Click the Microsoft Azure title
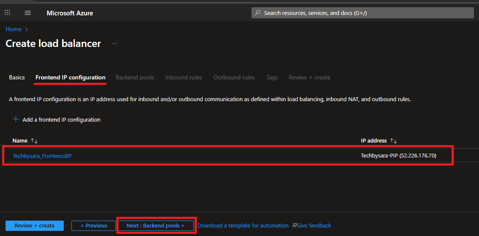479x236 pixels. (70, 13)
